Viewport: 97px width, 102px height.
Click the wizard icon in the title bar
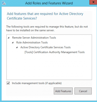4,3
